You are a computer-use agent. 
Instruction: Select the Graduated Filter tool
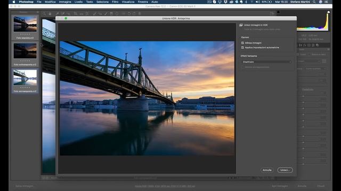tap(111, 14)
